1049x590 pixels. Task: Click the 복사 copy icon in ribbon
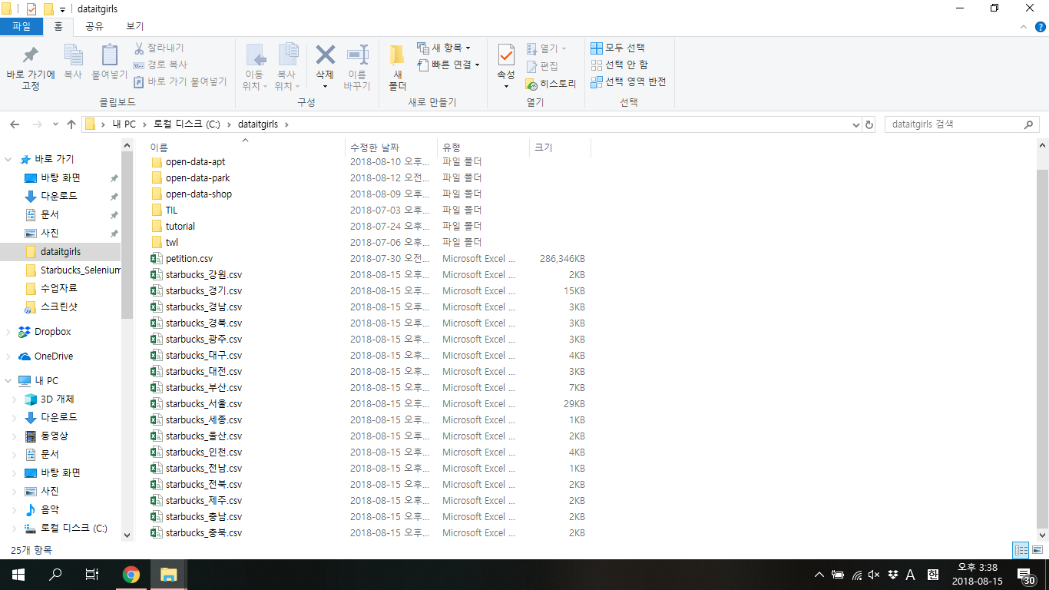point(73,55)
